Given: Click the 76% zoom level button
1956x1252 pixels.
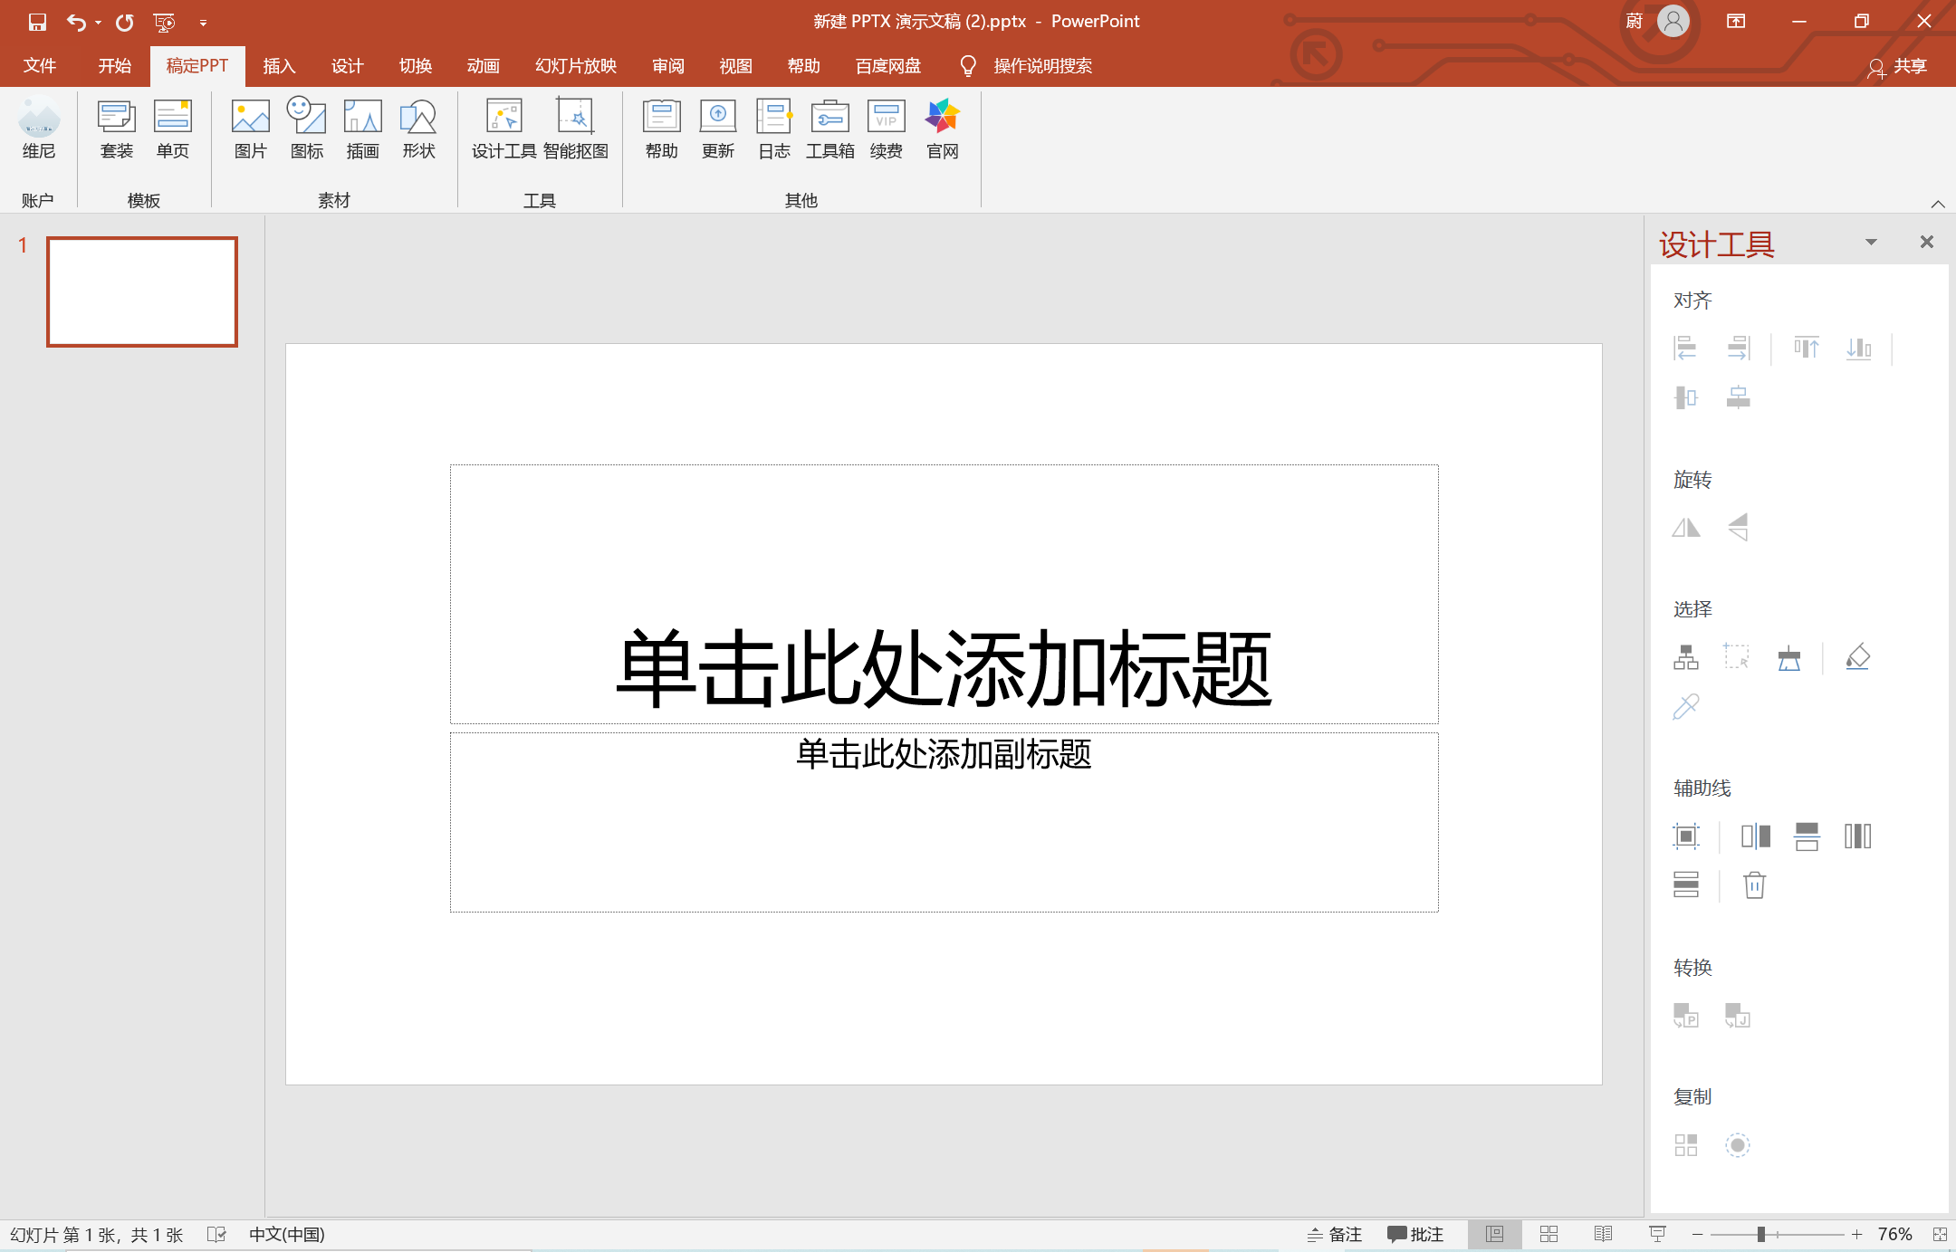Looking at the screenshot, I should pyautogui.click(x=1894, y=1234).
